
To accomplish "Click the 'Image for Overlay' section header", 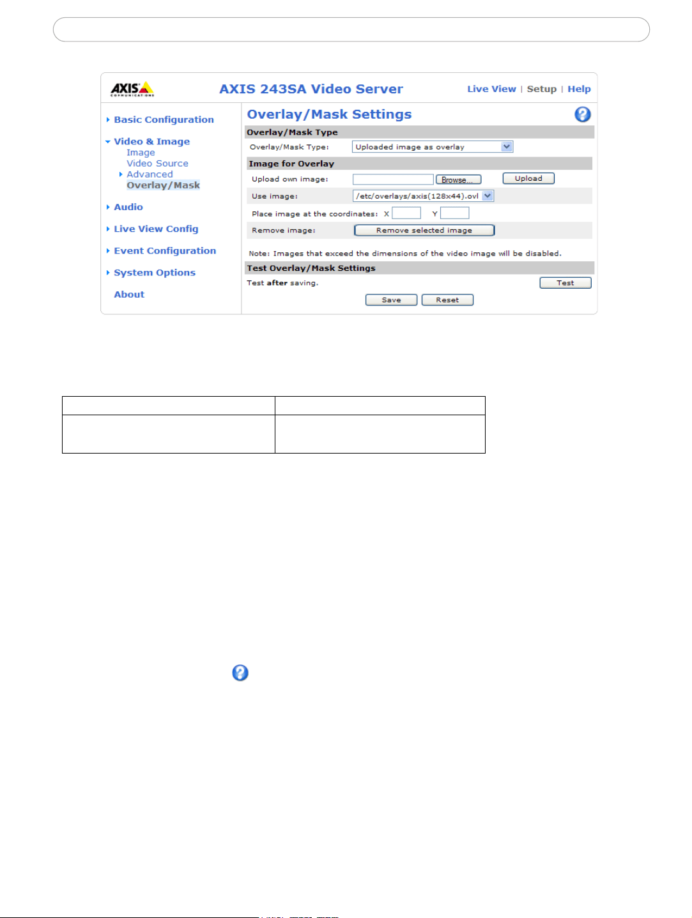I will tap(419, 164).
